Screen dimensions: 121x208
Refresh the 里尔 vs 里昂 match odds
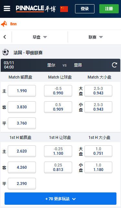pos(115,65)
